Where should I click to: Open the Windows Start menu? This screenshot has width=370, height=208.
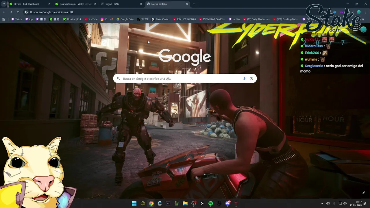pyautogui.click(x=134, y=203)
